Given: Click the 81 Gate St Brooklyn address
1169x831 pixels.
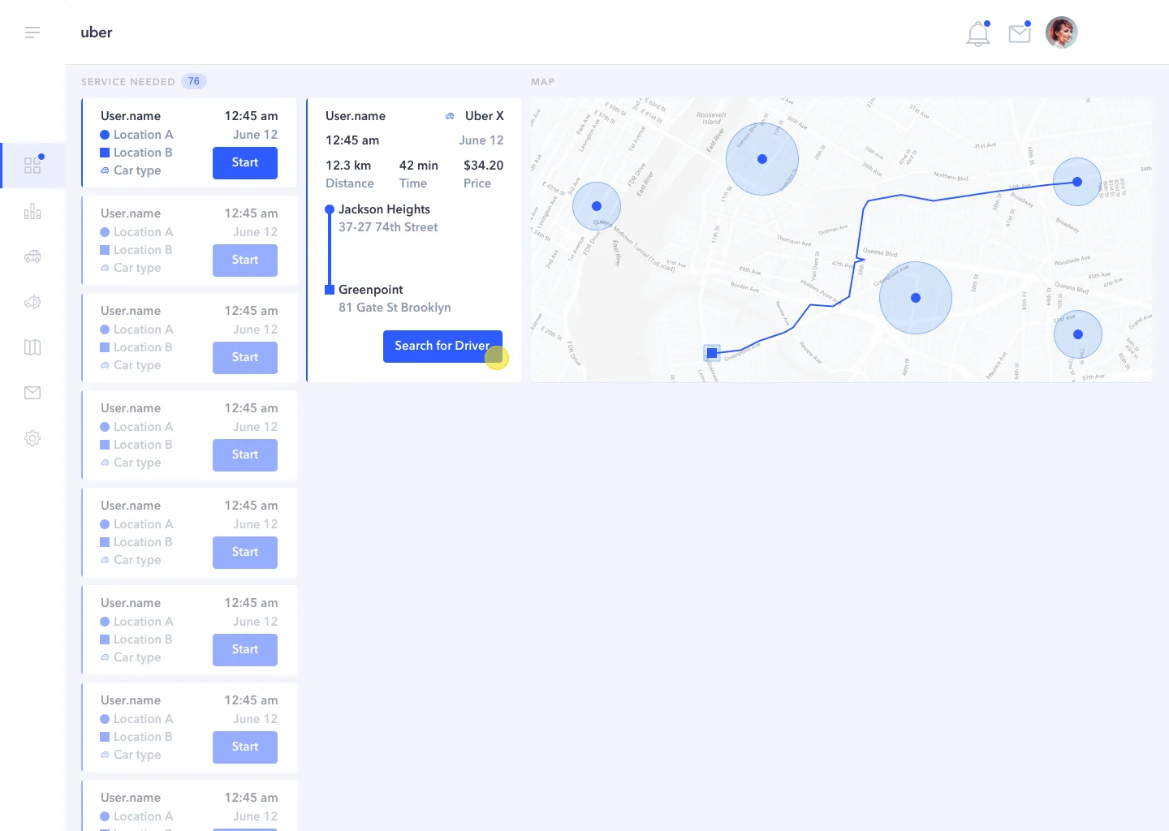Looking at the screenshot, I should pyautogui.click(x=395, y=308).
